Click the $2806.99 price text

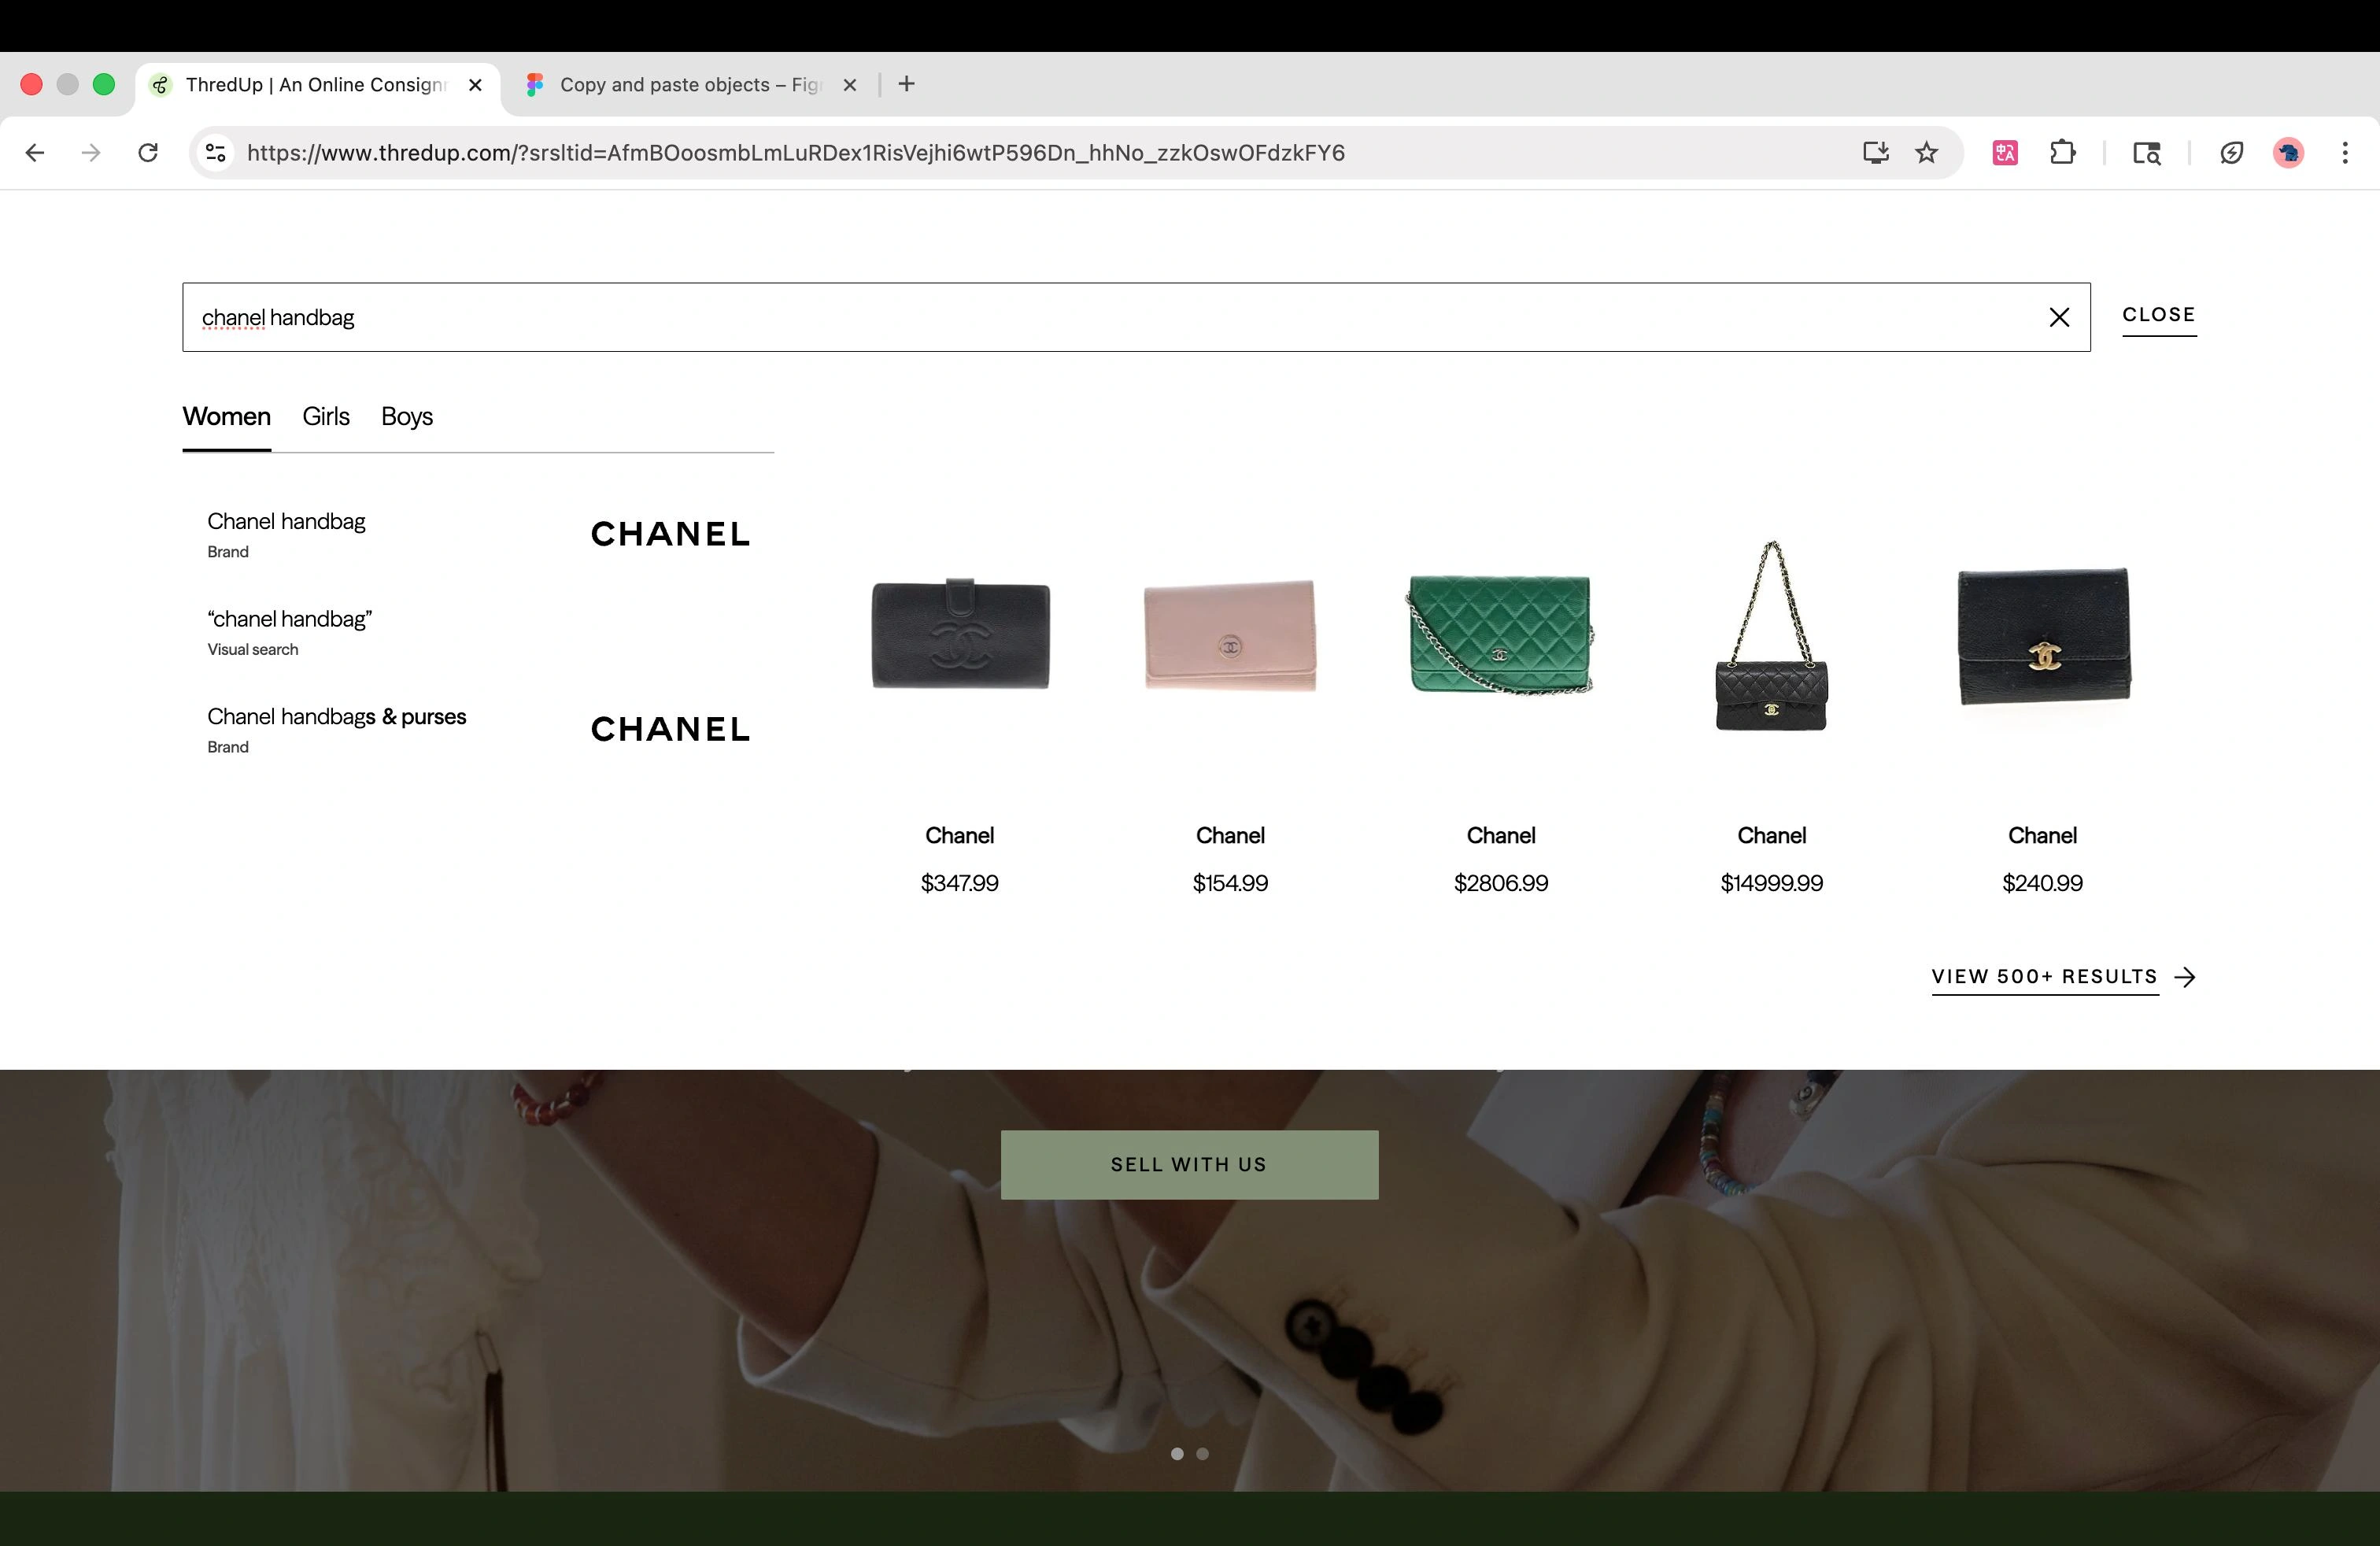click(1501, 883)
